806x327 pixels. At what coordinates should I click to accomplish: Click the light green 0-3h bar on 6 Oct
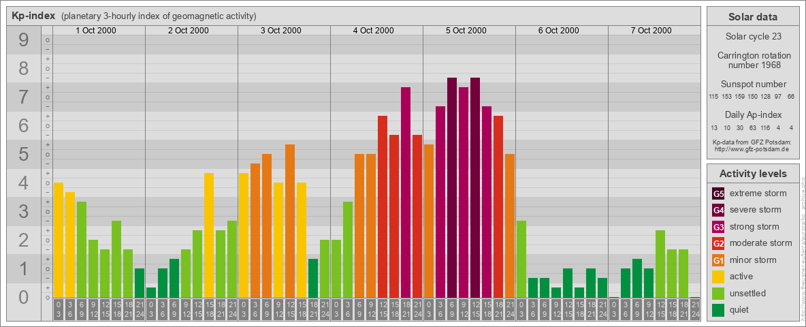[x=521, y=259]
